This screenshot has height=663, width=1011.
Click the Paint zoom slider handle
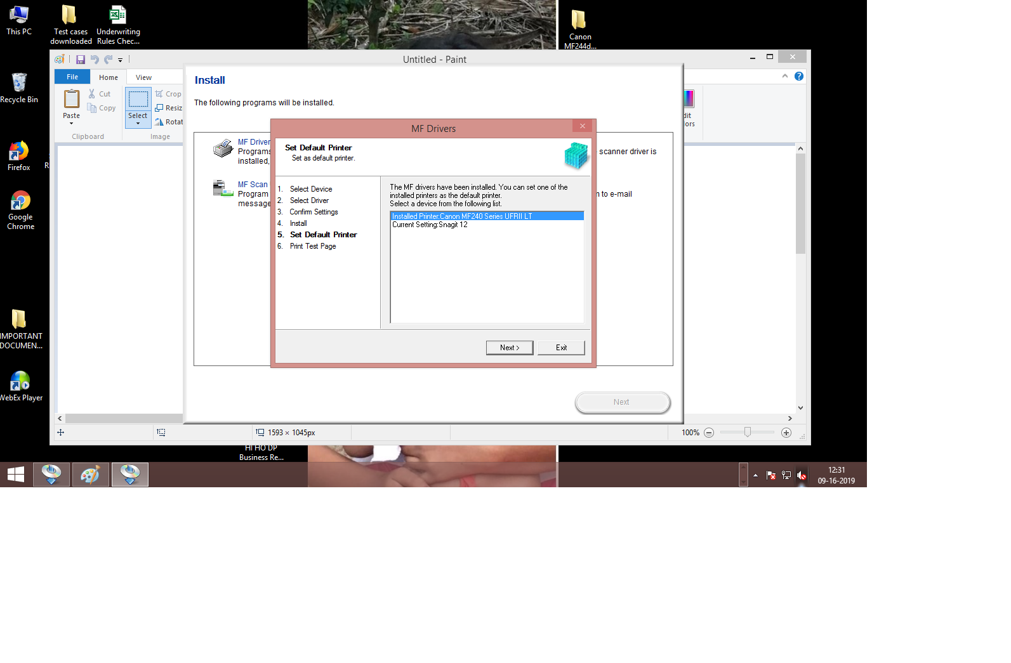tap(748, 432)
